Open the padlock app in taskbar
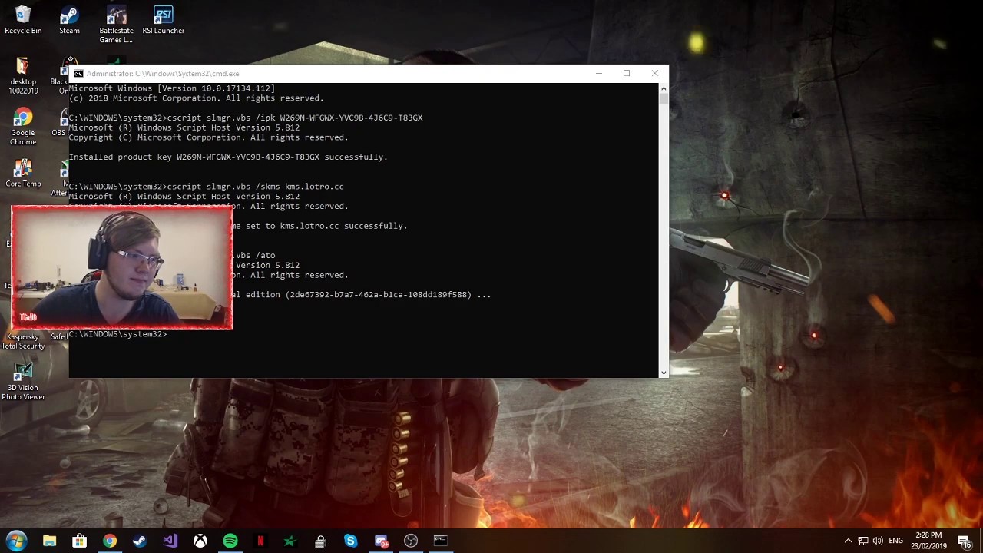 pos(320,541)
